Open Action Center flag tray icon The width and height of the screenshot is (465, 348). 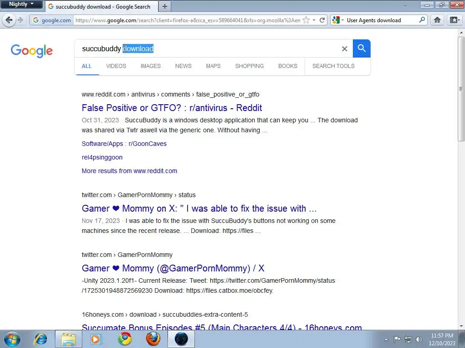coord(397,339)
